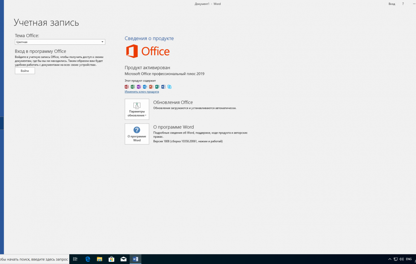Click the PowerPoint icon in product contents
This screenshot has height=264, width=416.
point(151,87)
